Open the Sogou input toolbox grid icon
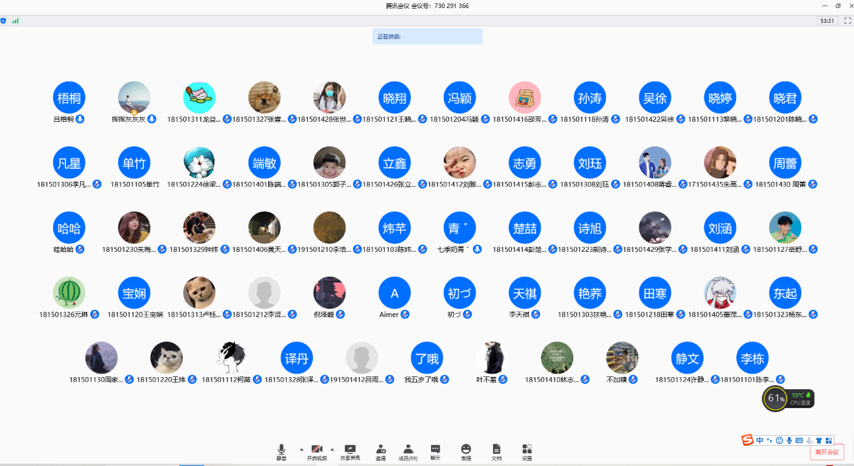 829,440
